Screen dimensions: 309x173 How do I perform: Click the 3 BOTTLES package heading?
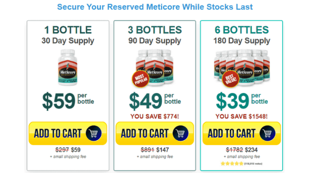click(x=155, y=30)
